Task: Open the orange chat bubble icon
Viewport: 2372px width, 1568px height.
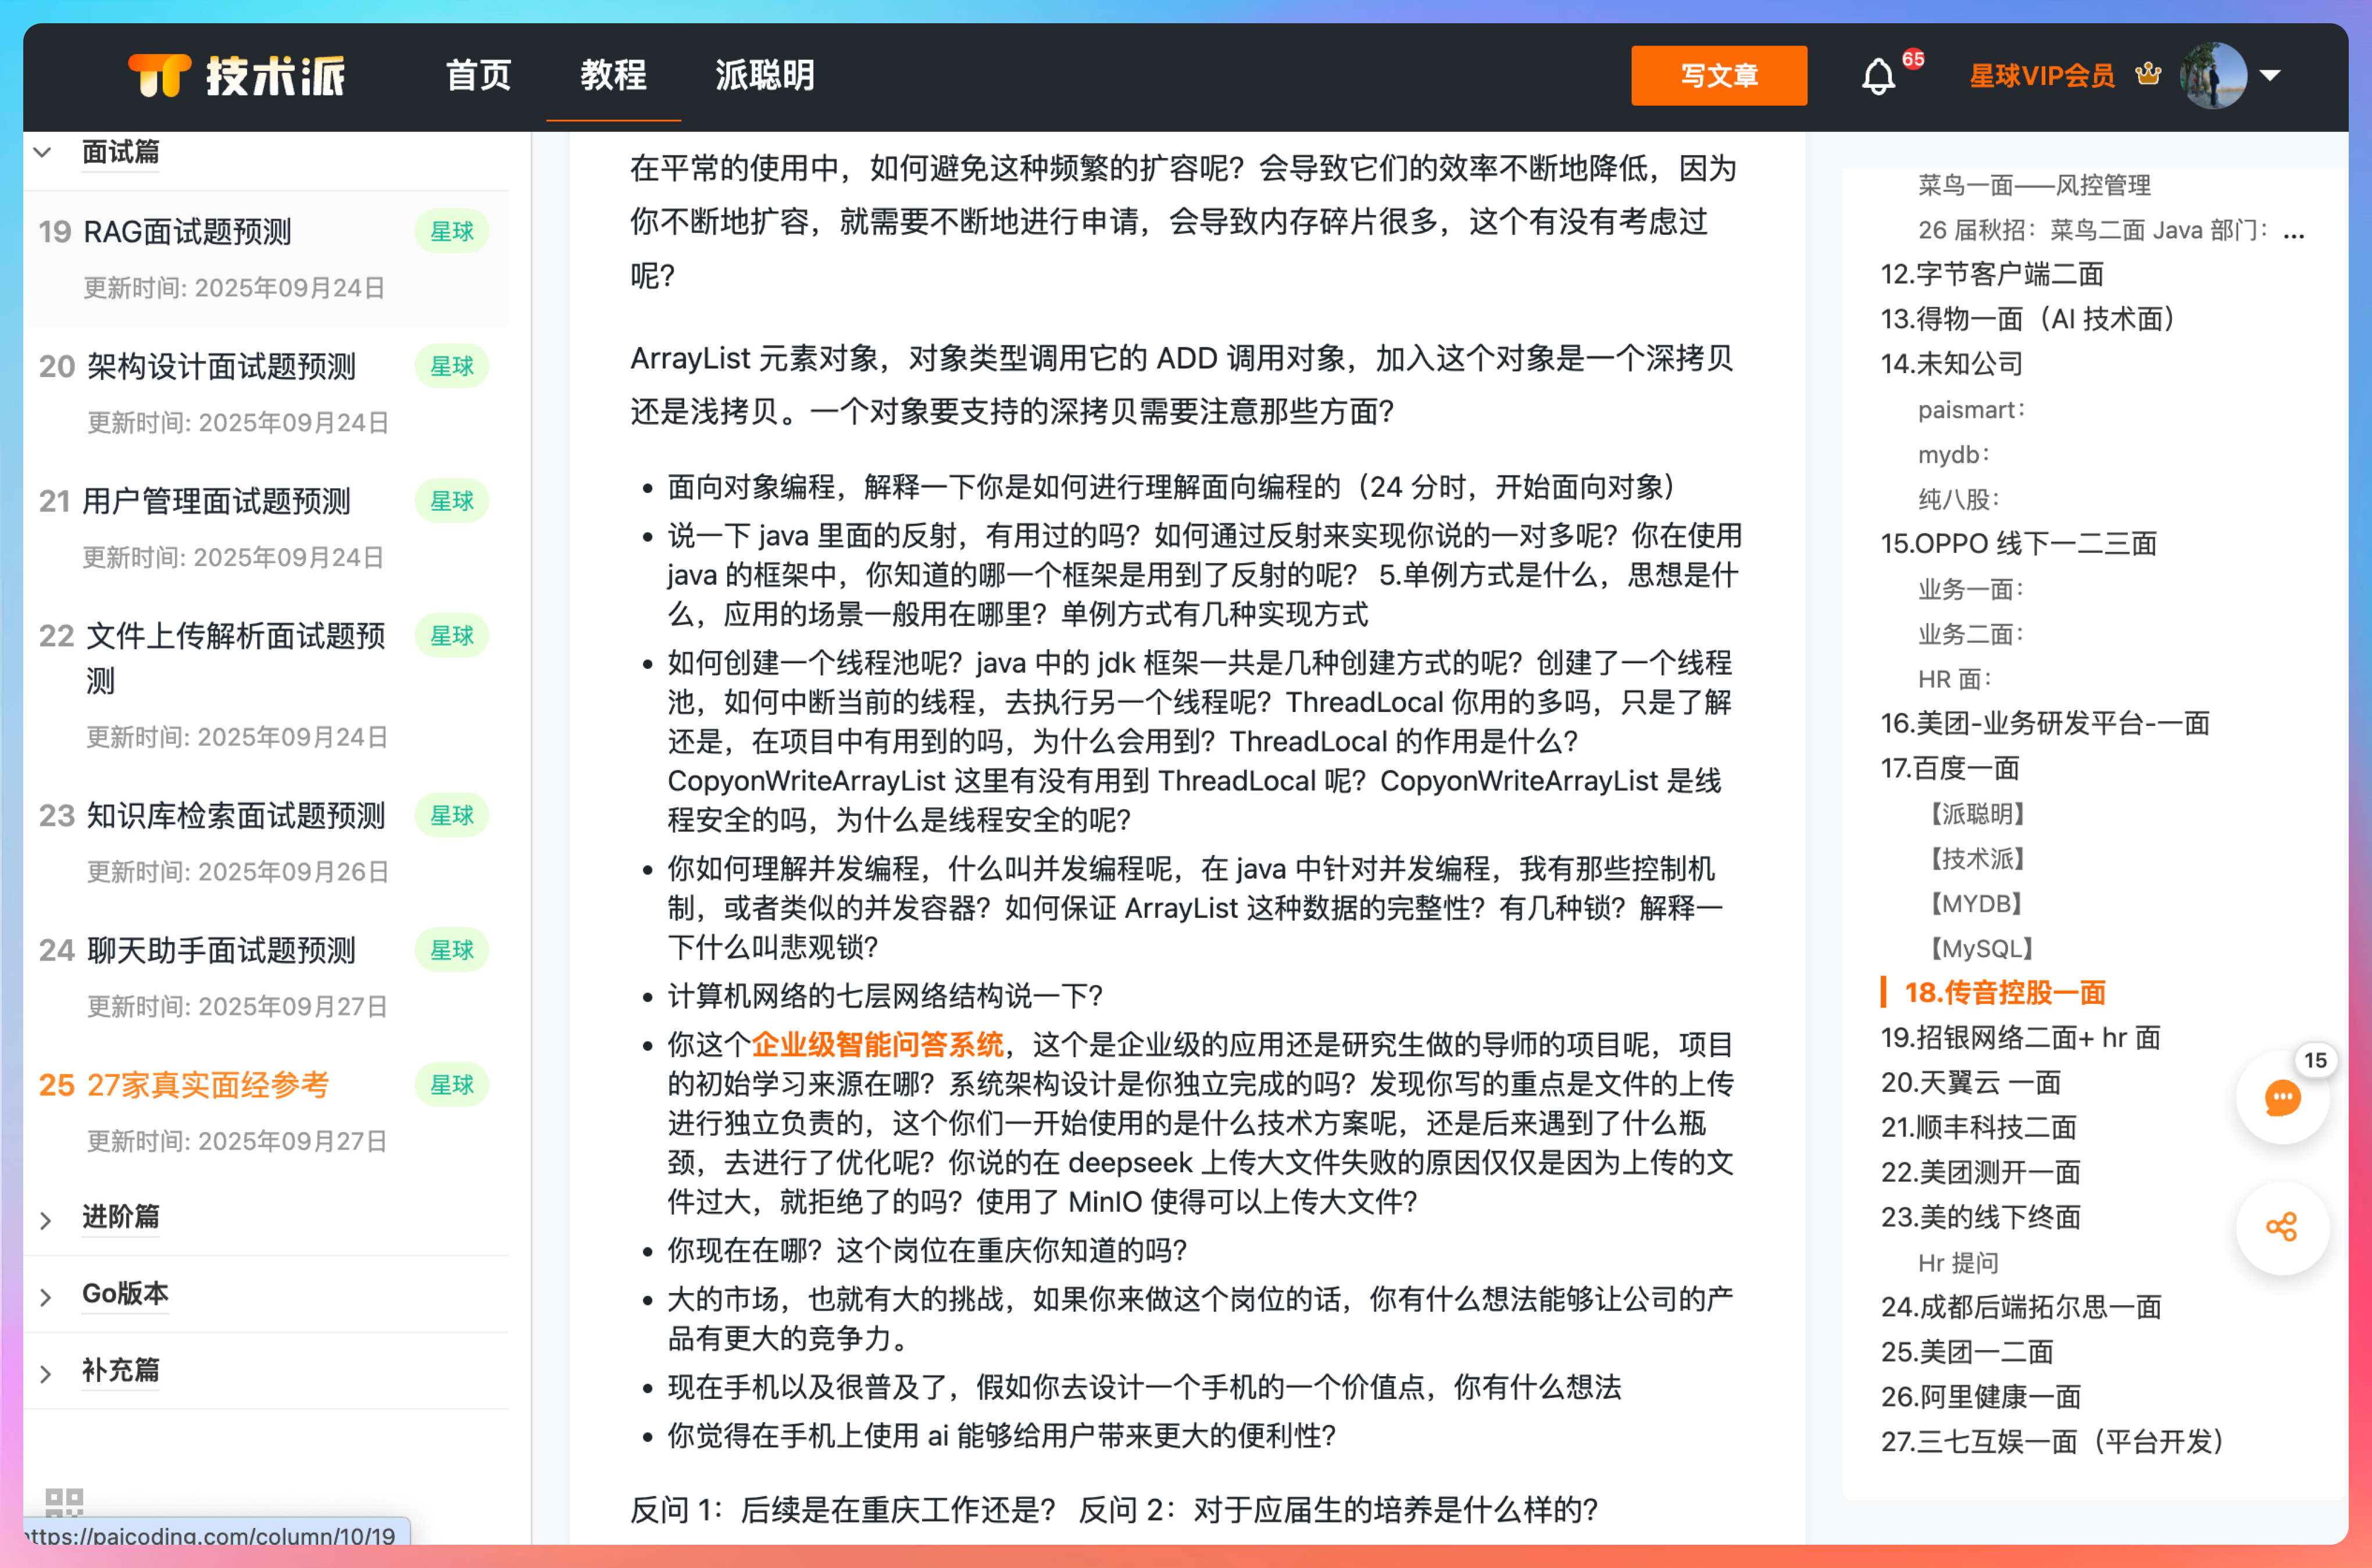Action: tap(2282, 1098)
